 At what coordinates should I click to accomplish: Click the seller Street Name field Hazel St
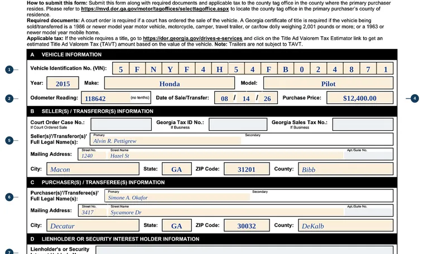coord(225,154)
